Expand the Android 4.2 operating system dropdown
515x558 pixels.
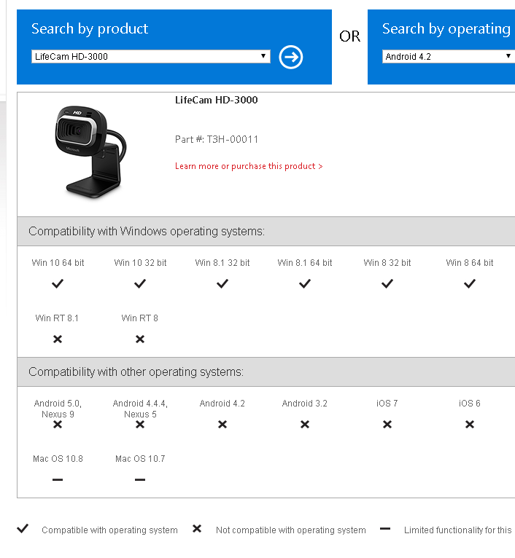coord(448,57)
